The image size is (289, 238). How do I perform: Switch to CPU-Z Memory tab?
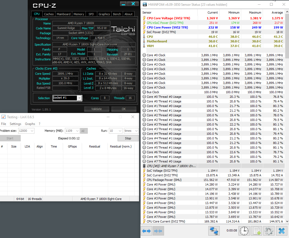pyautogui.click(x=79, y=14)
